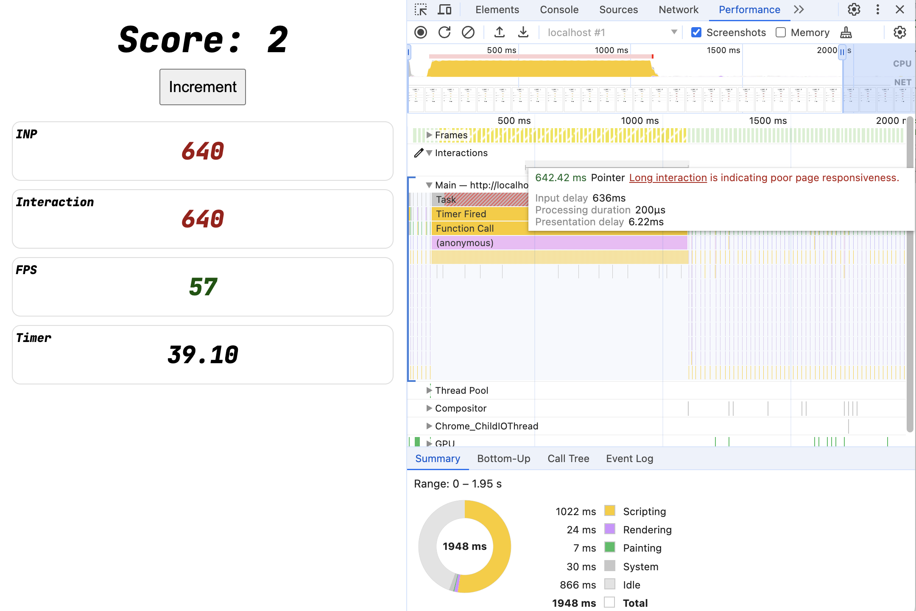Screen dimensions: 916x611
Task: Click the reload and profile button
Action: pyautogui.click(x=444, y=32)
